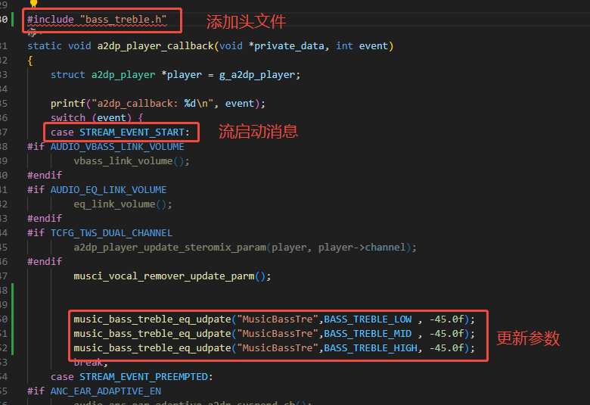Image resolution: width=590 pixels, height=405 pixels.
Task: Click "MusicBassTre" string on the BASS_TREBLE_MID line
Action: point(278,334)
